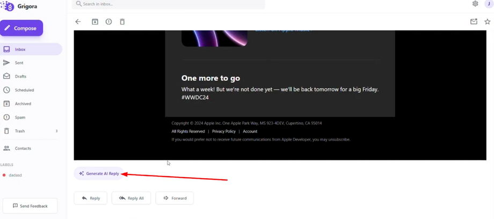Open the Account footer link

tap(250, 131)
